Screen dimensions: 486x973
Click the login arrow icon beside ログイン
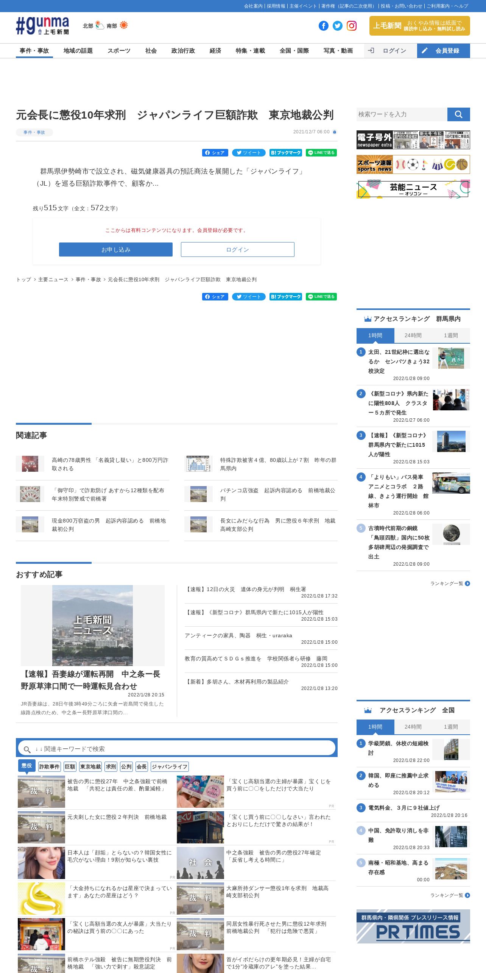(371, 50)
